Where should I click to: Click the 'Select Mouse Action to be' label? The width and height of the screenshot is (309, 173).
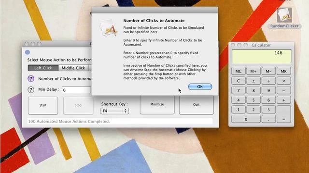[x=59, y=60]
